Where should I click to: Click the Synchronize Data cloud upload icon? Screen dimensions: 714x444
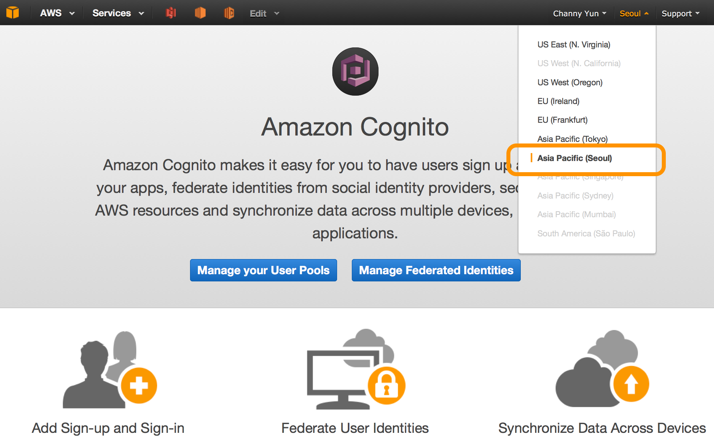(602, 368)
